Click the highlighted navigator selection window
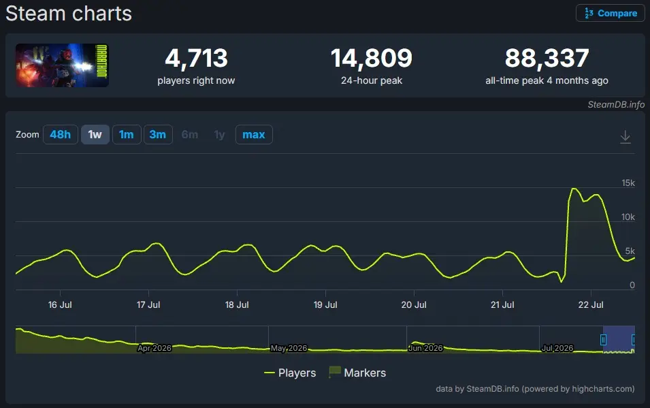This screenshot has height=408, width=650. [619, 339]
